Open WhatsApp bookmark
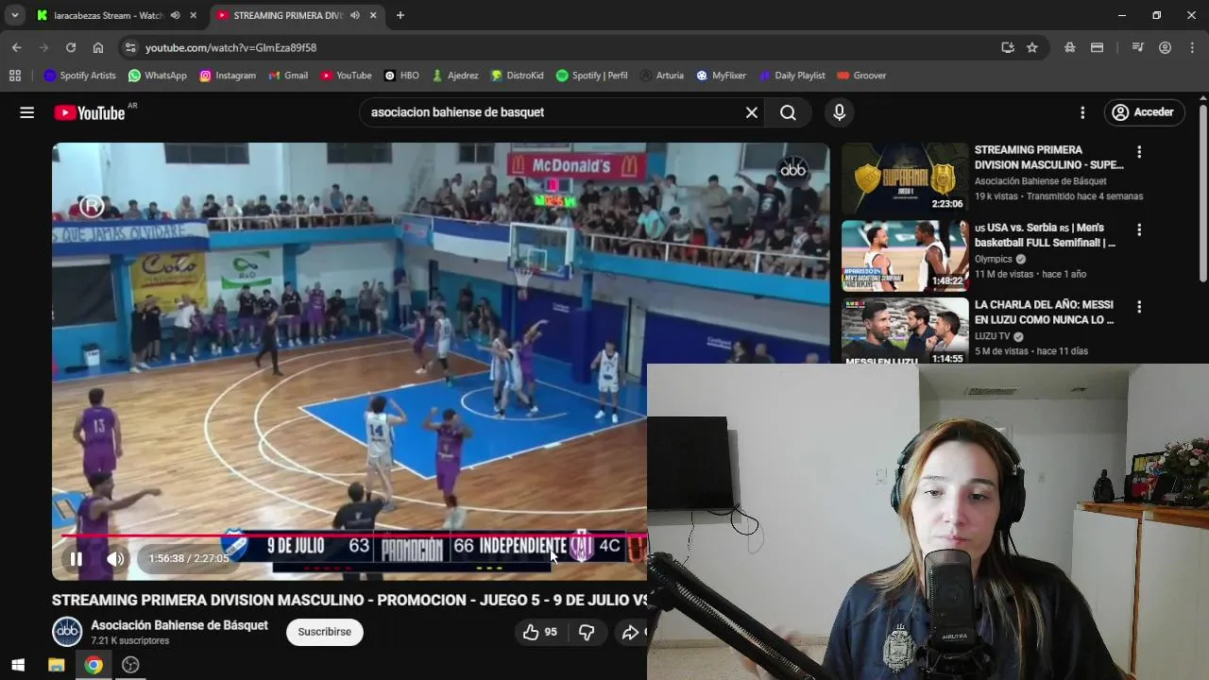1209x680 pixels. coord(157,76)
